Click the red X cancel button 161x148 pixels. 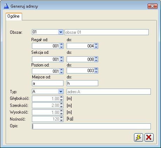click(149, 137)
